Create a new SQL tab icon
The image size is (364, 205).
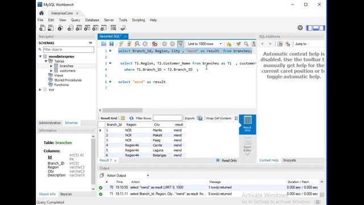[42, 28]
